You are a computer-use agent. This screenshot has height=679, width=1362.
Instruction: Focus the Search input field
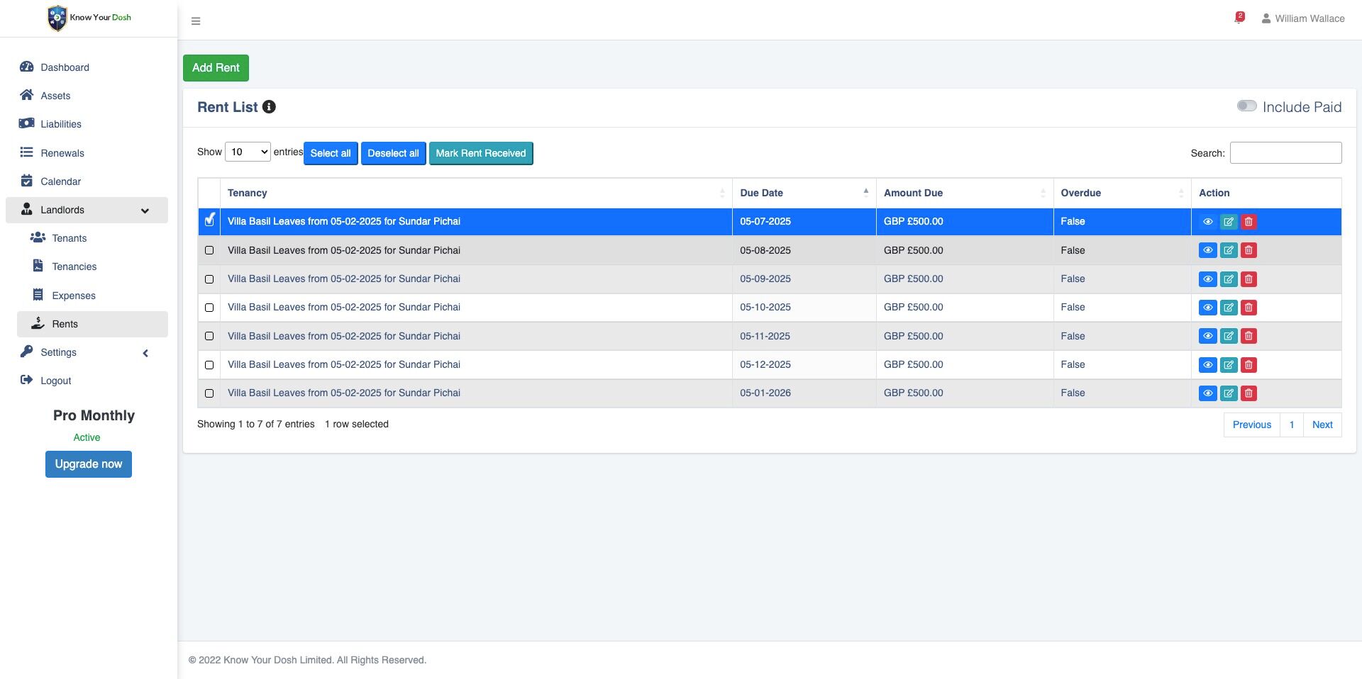1285,152
